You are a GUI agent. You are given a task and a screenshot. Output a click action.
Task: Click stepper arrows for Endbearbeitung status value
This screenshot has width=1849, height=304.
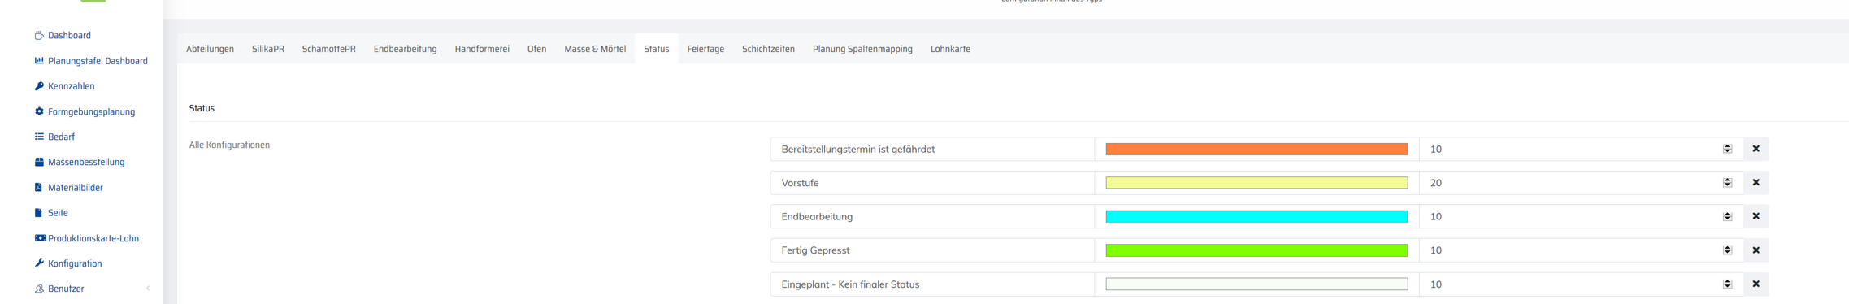click(x=1727, y=216)
